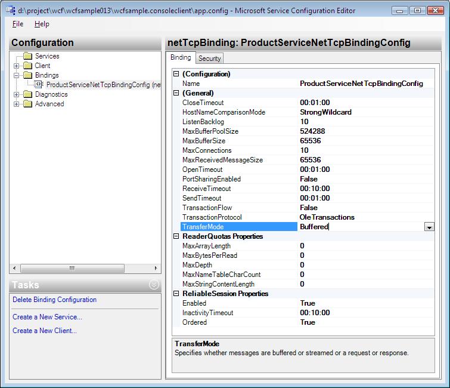Minimize the Service Configuration Editor window

(x=399, y=11)
